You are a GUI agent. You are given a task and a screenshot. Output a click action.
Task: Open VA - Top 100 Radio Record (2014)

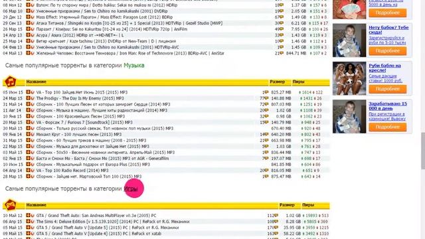[x=72, y=171]
